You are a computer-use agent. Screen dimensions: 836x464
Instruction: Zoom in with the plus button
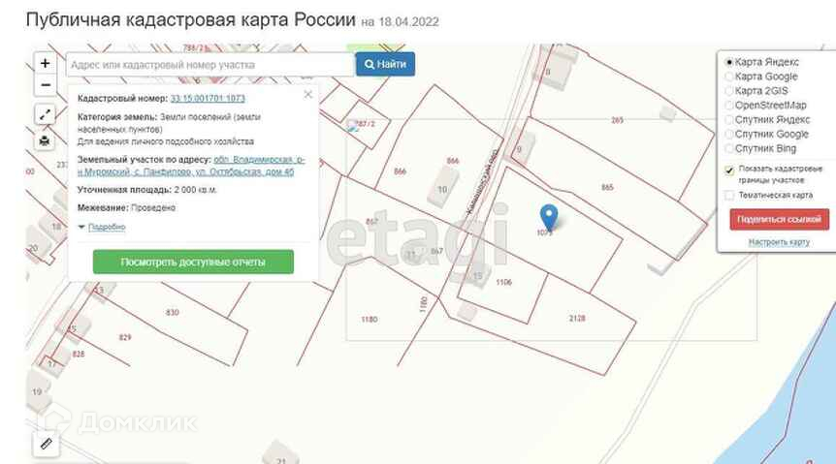pyautogui.click(x=46, y=63)
